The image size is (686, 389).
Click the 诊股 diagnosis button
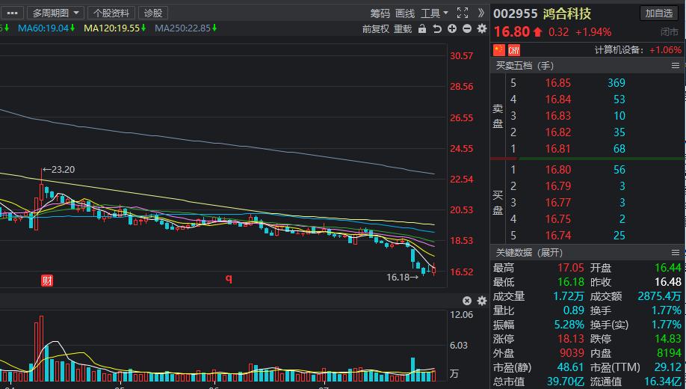[x=153, y=13]
